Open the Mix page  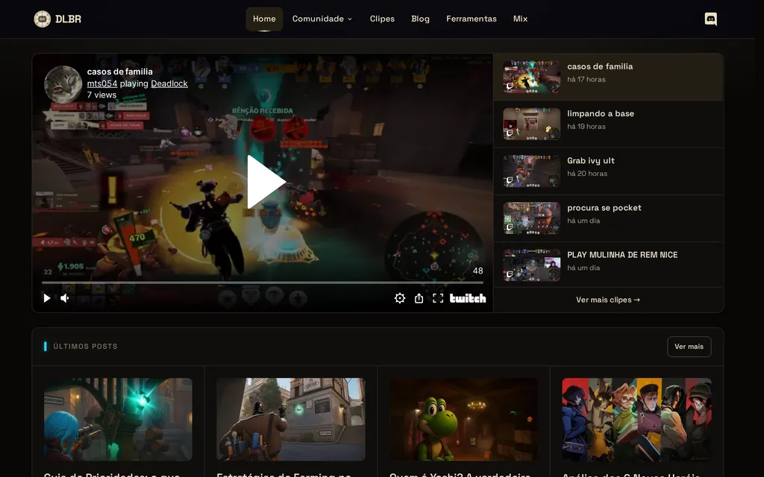coord(520,19)
